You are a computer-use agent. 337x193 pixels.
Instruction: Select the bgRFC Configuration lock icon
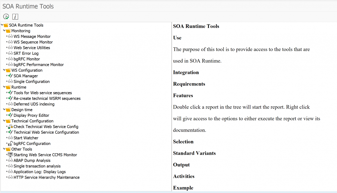[x=10, y=143]
